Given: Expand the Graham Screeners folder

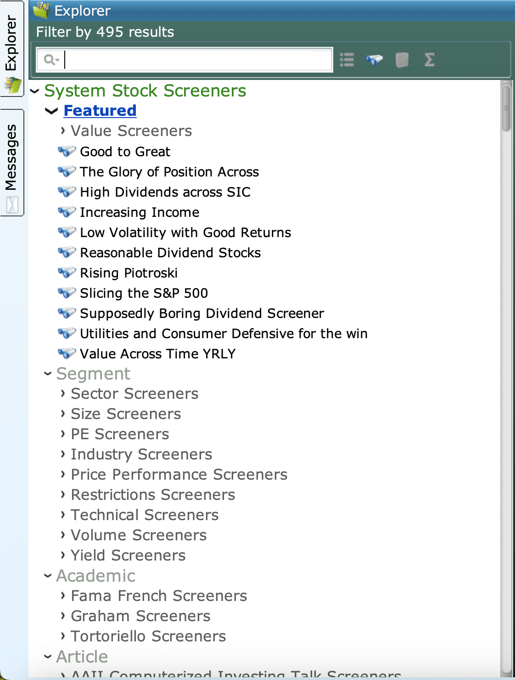Looking at the screenshot, I should click(63, 616).
